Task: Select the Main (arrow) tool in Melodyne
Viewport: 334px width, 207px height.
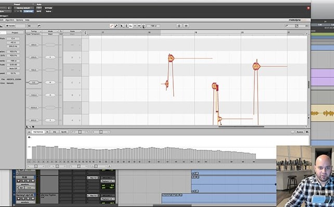Action: coord(122,26)
